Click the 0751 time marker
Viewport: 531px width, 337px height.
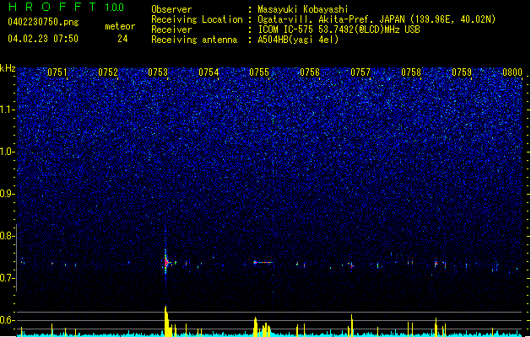57,72
